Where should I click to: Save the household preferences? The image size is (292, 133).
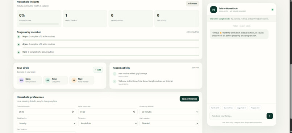pos(189,99)
